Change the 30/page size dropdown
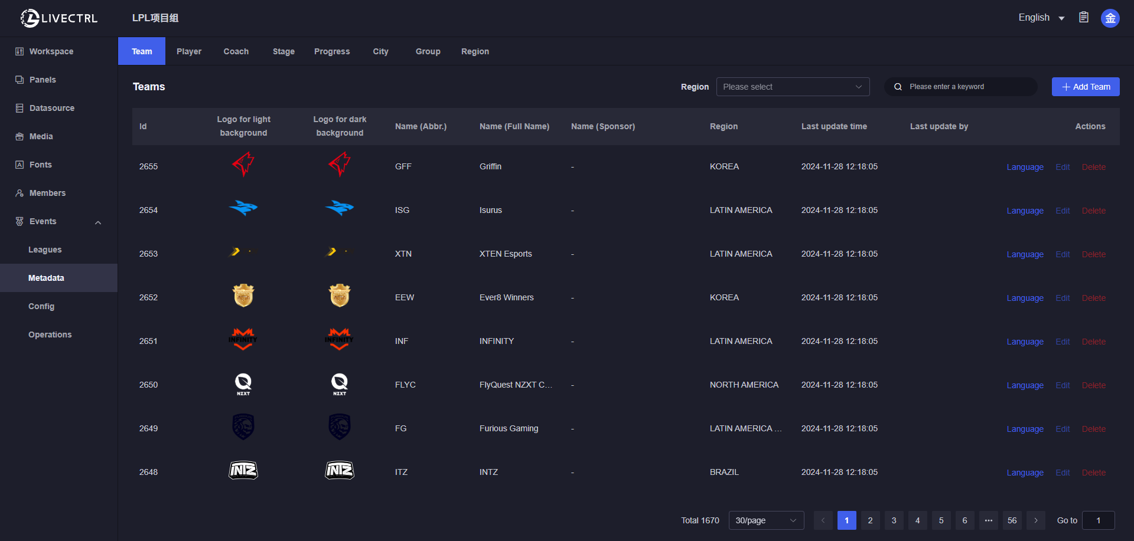 pos(765,520)
